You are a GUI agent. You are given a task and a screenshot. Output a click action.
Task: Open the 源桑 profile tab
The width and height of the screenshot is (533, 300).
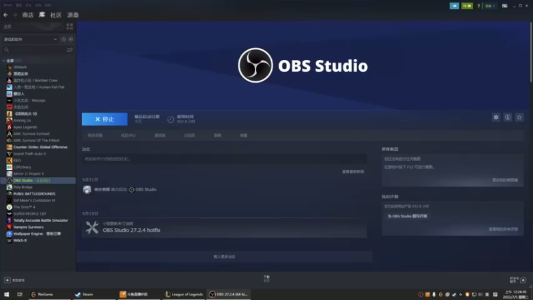pos(73,15)
